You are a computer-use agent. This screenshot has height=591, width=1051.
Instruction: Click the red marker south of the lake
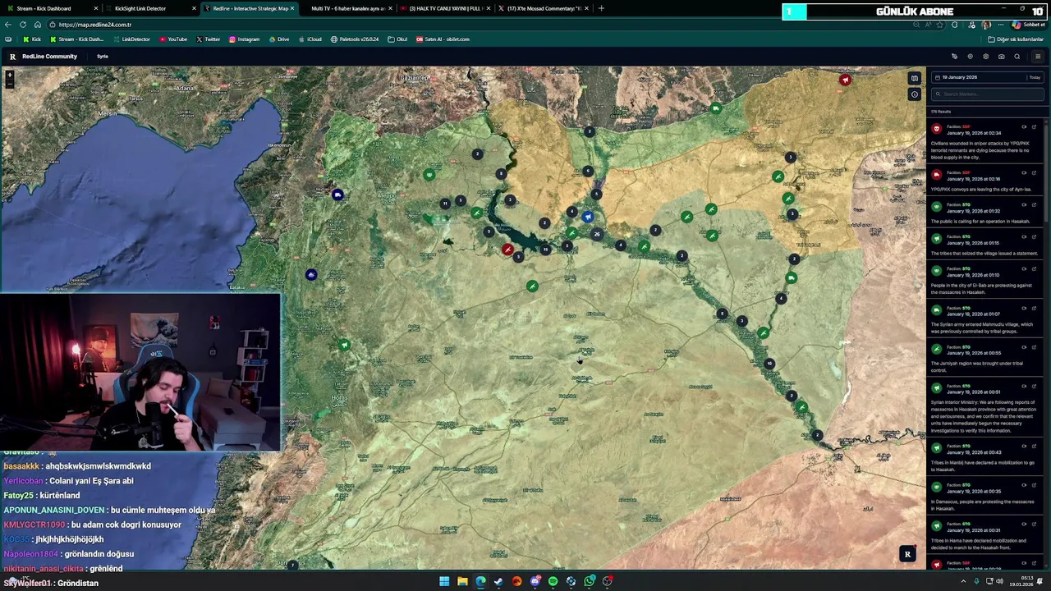pyautogui.click(x=508, y=250)
